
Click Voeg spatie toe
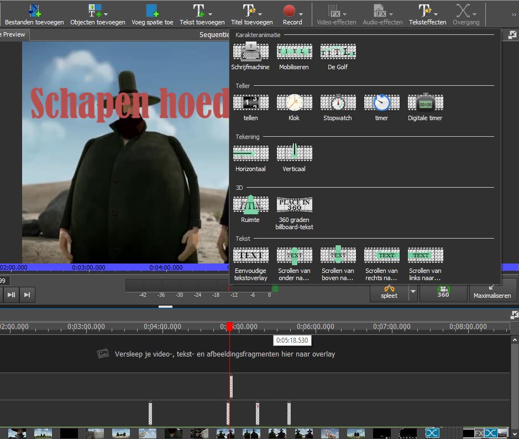click(152, 14)
